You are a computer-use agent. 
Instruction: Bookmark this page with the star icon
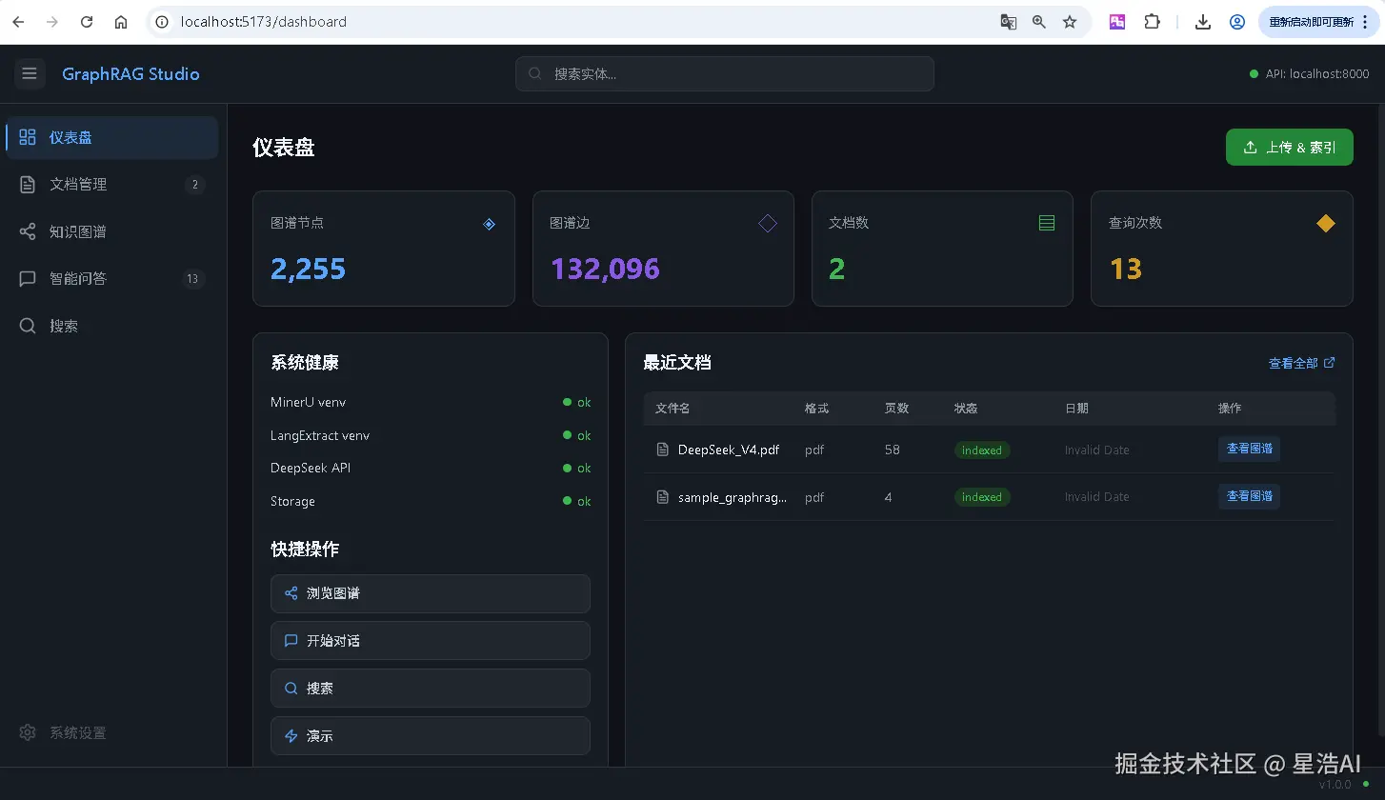[1070, 22]
